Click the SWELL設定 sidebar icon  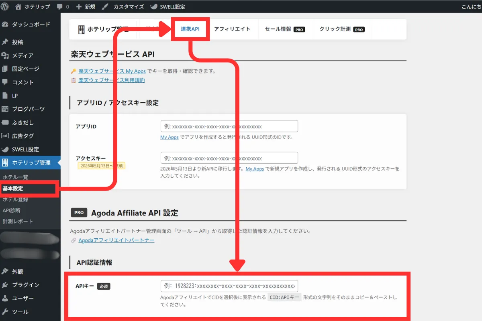tap(5, 149)
